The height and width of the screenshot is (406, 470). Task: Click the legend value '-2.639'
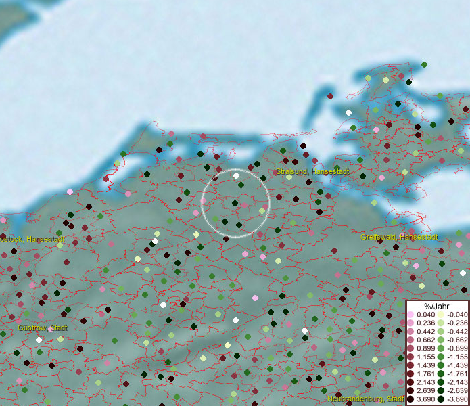457,390
